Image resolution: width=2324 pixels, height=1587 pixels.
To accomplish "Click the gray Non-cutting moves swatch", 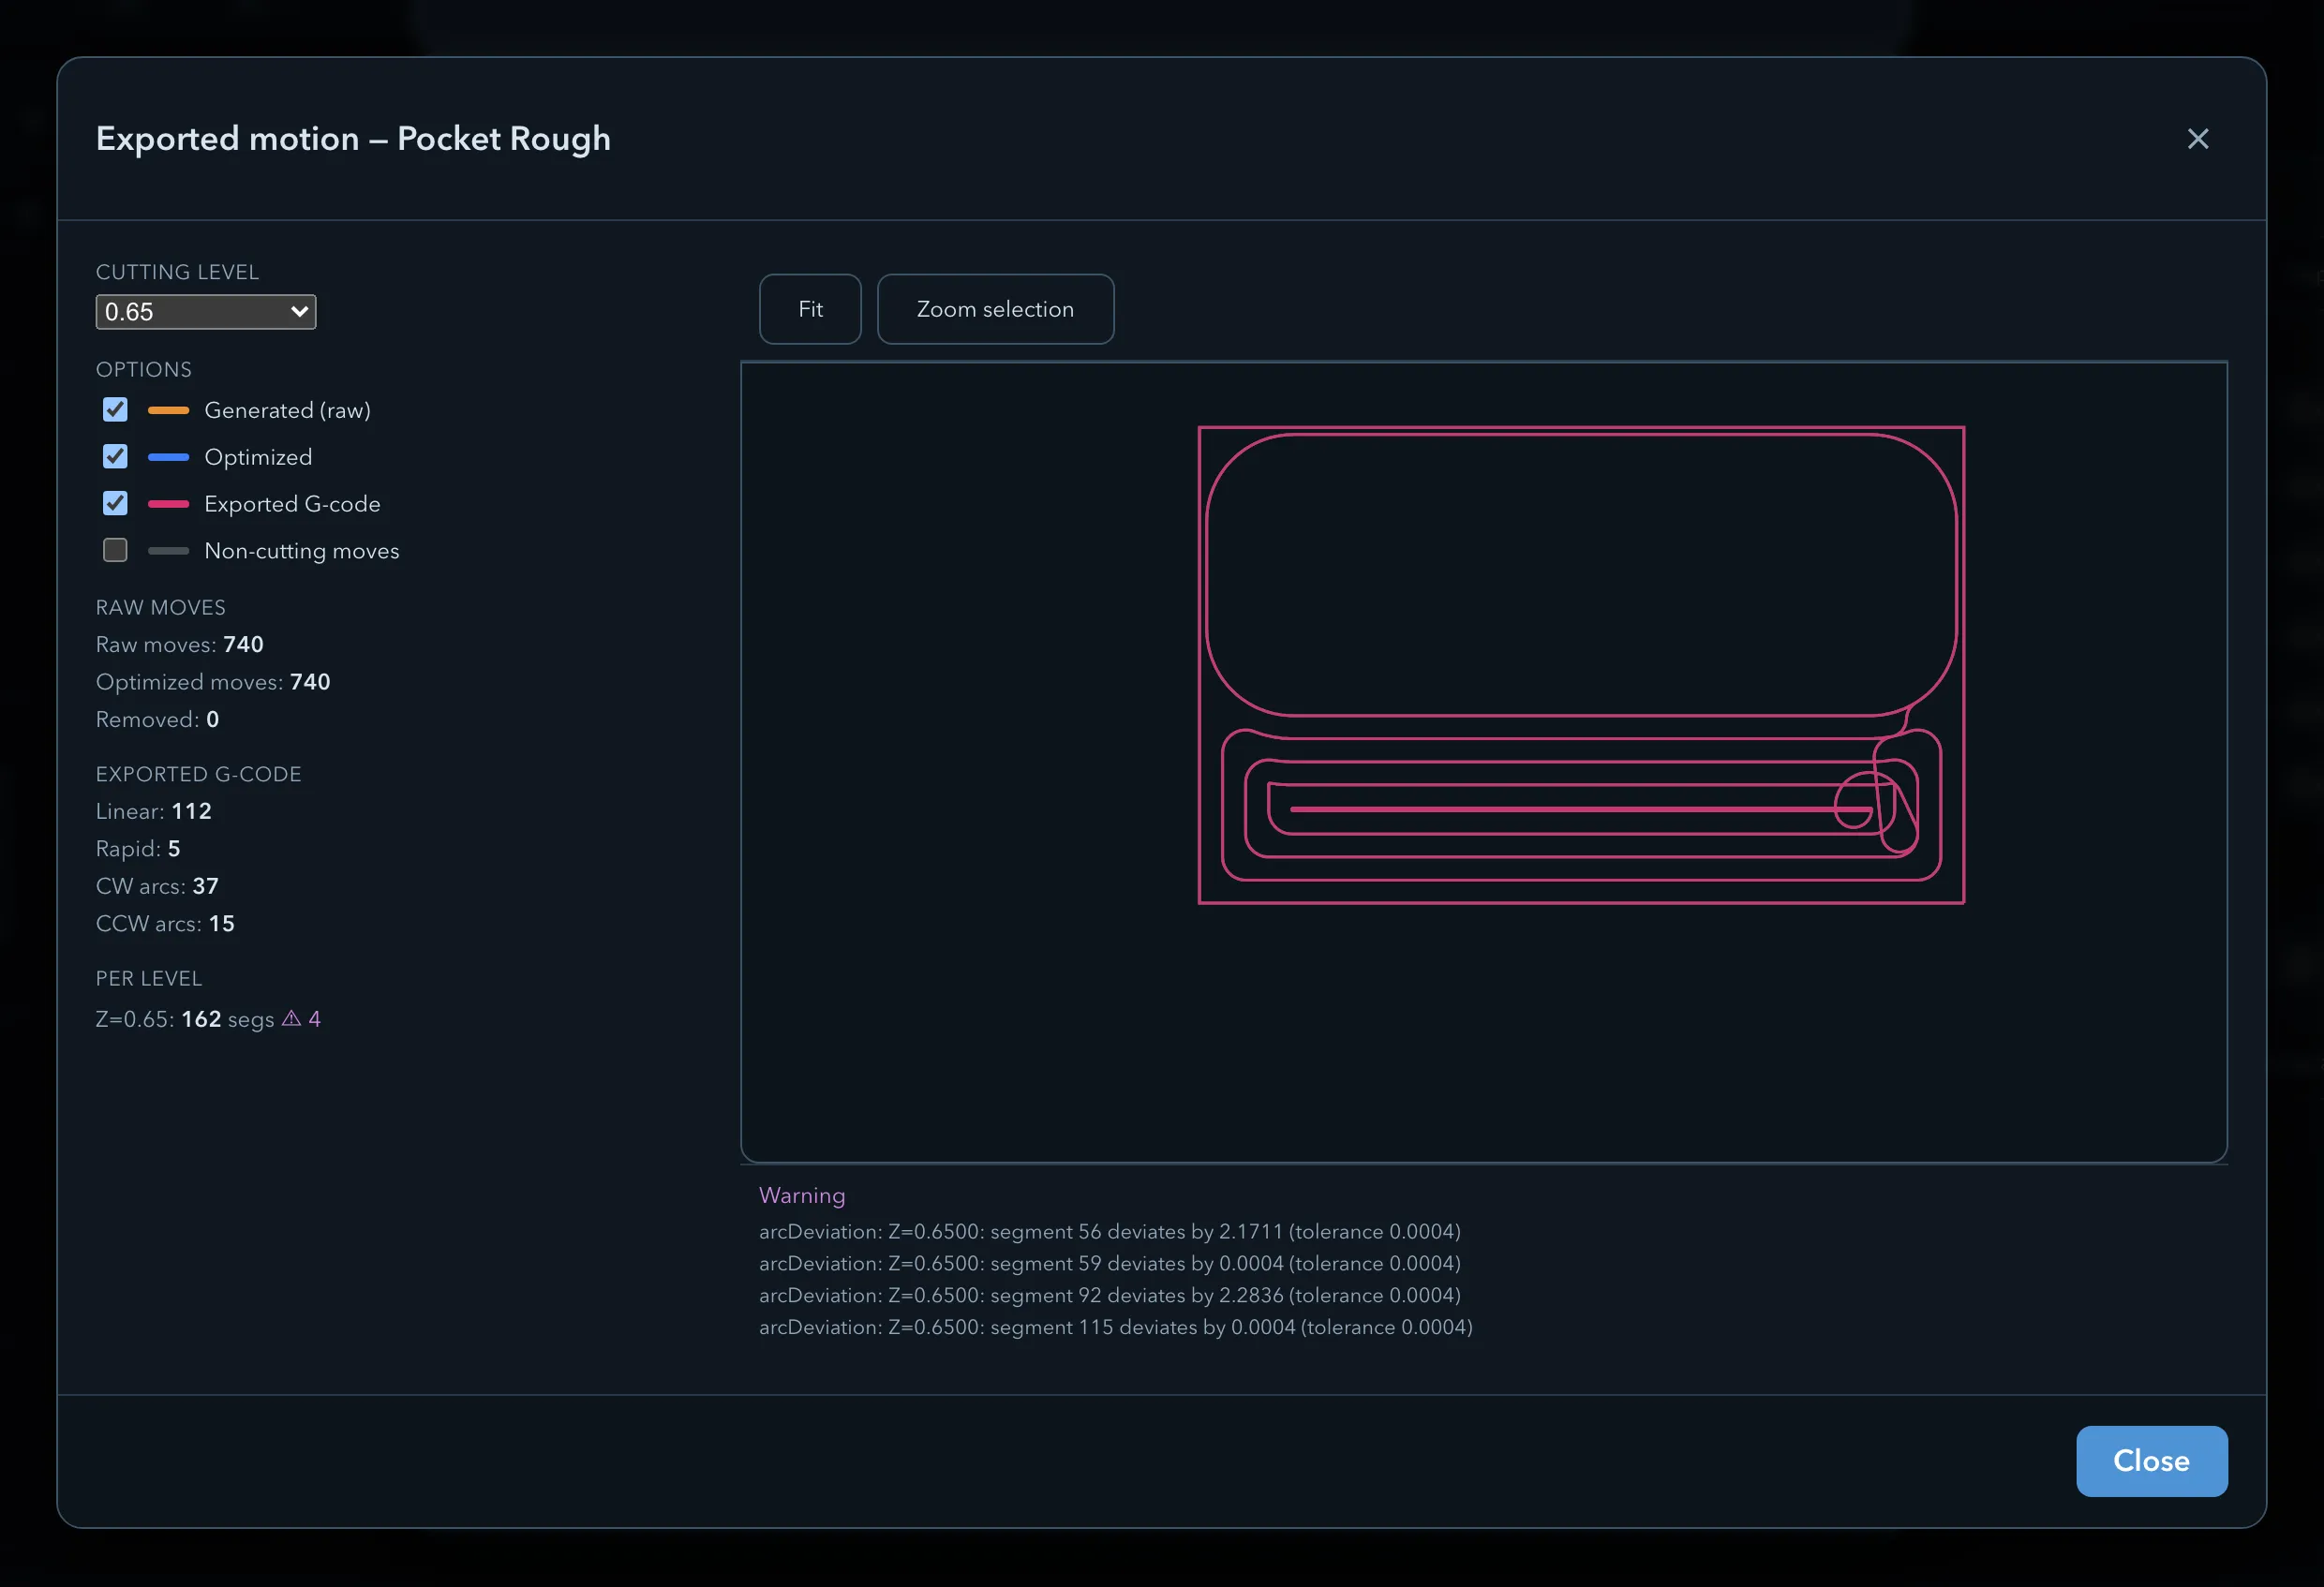I will [x=168, y=551].
